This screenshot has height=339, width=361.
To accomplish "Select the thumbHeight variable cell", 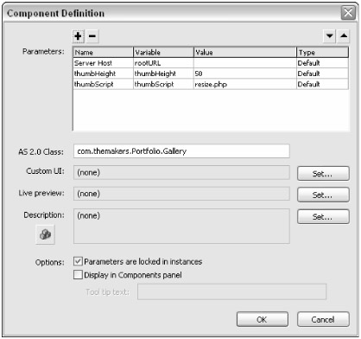I will point(163,74).
